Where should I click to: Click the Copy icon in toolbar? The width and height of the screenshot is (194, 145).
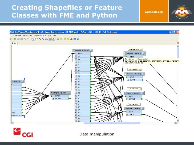tap(18, 39)
